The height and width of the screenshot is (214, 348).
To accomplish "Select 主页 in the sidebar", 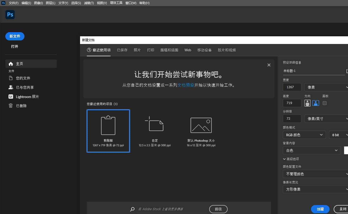I will click(31, 64).
